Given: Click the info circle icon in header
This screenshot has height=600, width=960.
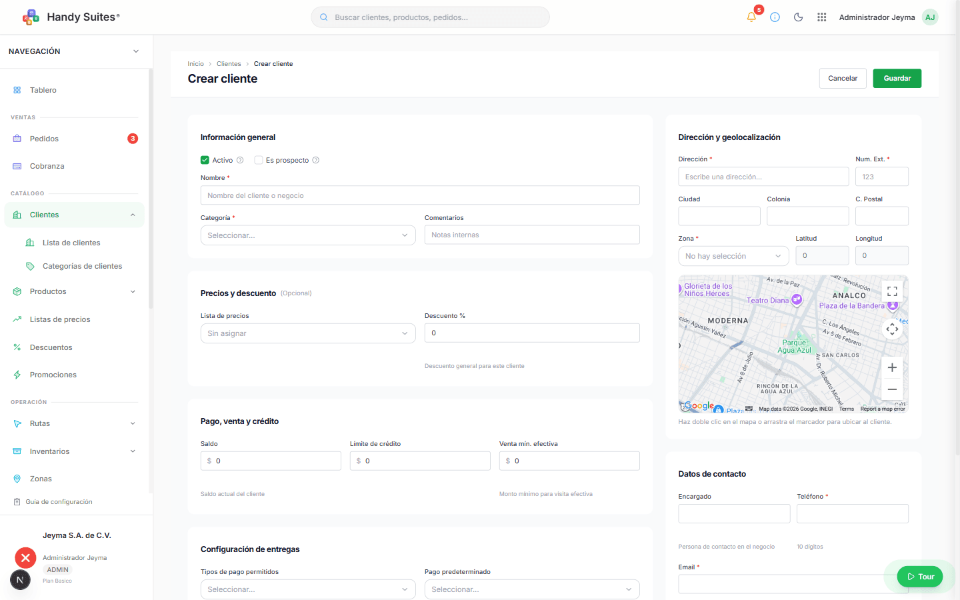Looking at the screenshot, I should coord(775,17).
